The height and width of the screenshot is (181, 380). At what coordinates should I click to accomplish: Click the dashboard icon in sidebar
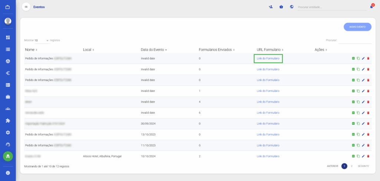click(8, 37)
